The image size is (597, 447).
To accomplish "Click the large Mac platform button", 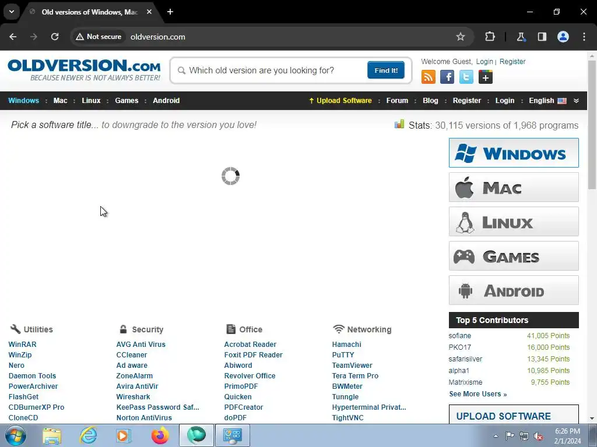I will (514, 187).
